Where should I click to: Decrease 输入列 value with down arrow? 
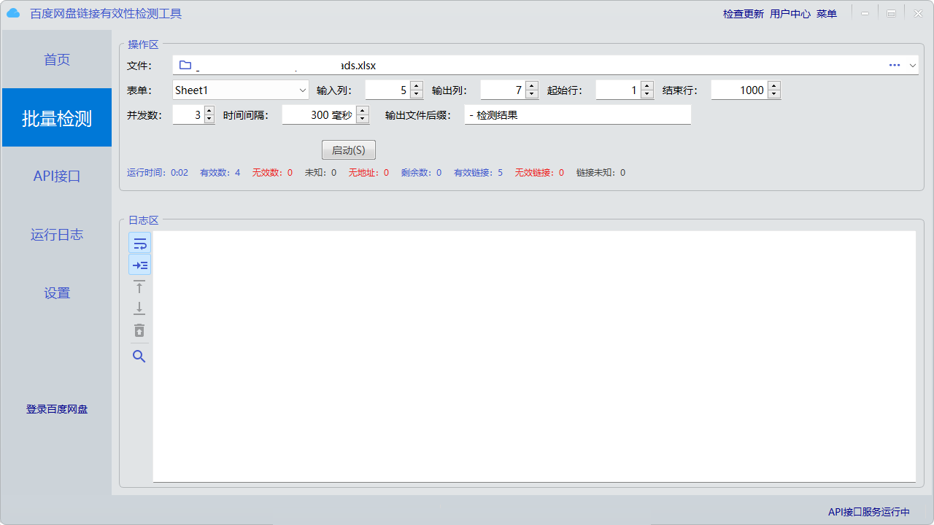(x=417, y=95)
